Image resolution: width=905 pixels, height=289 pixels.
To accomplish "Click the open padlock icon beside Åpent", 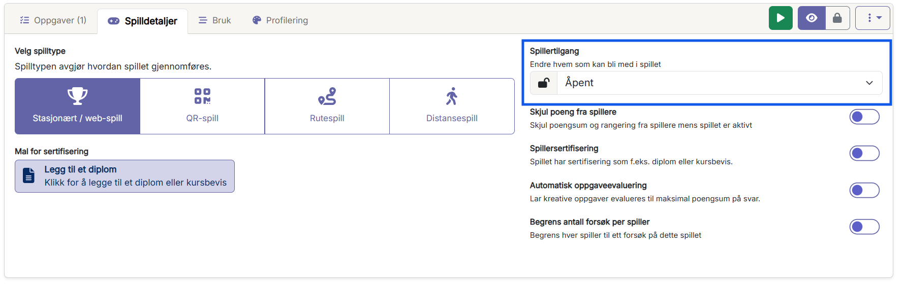I will point(544,83).
